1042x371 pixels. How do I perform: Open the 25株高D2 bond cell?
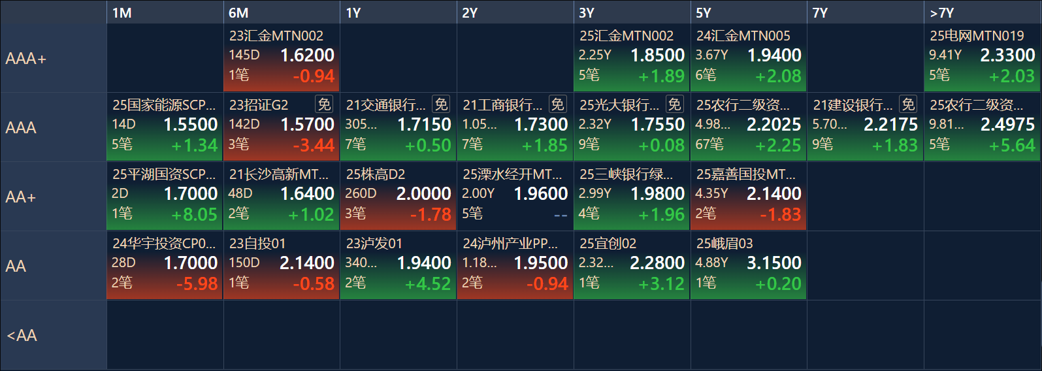click(398, 196)
